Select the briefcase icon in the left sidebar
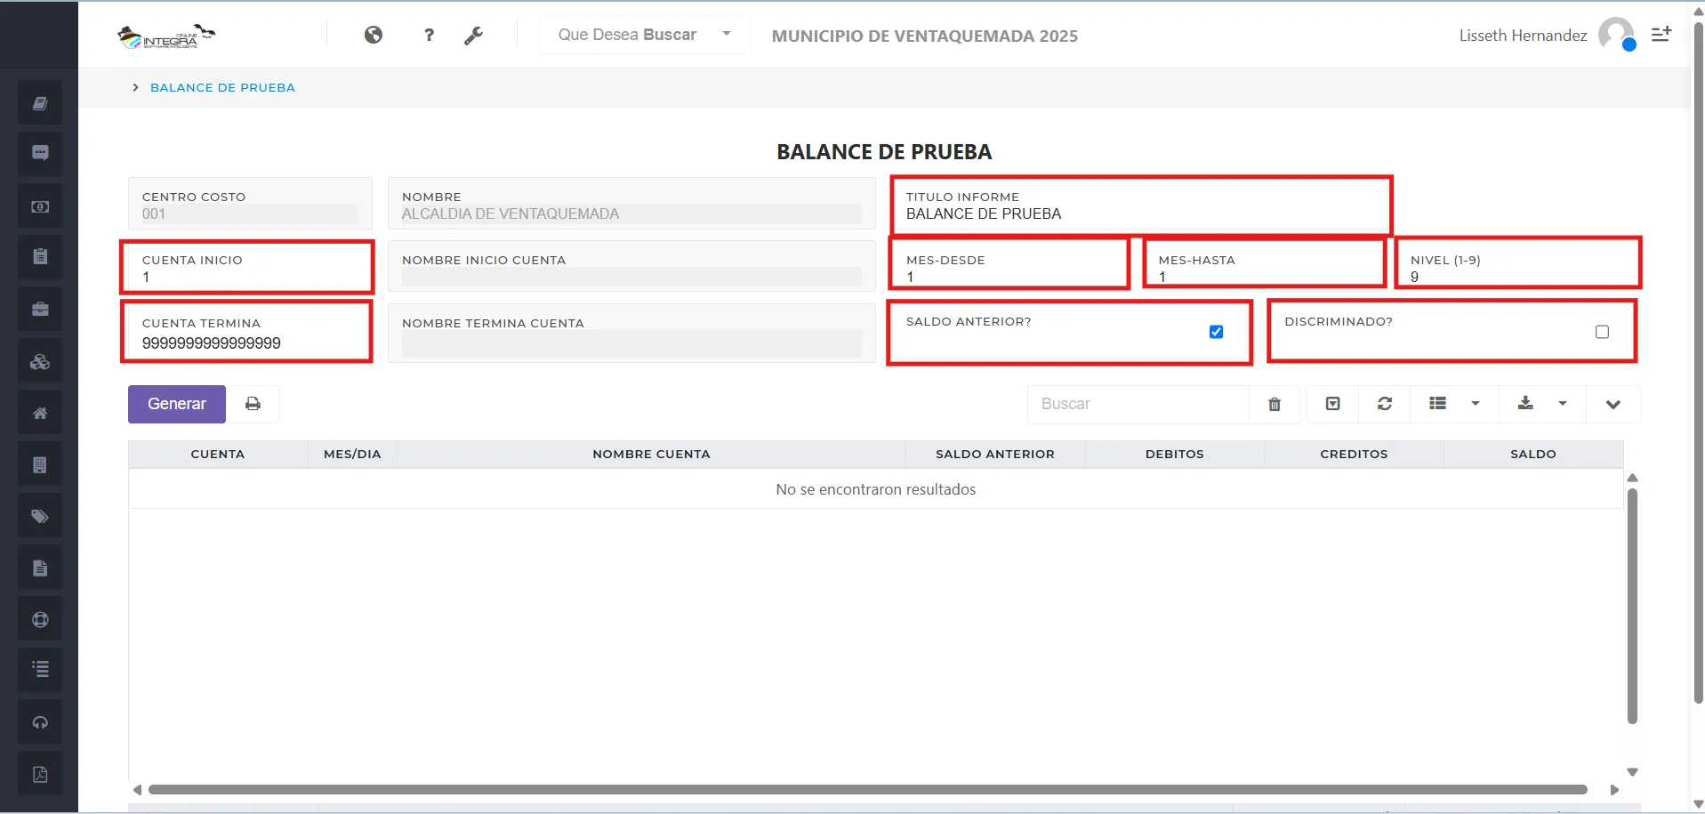Viewport: 1705px width, 814px height. [x=39, y=309]
